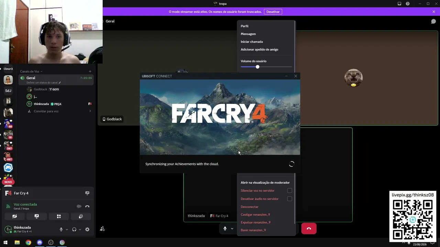Viewport: 440px width, 247px height.
Task: Click the Geral channel header
Action: coord(110,21)
